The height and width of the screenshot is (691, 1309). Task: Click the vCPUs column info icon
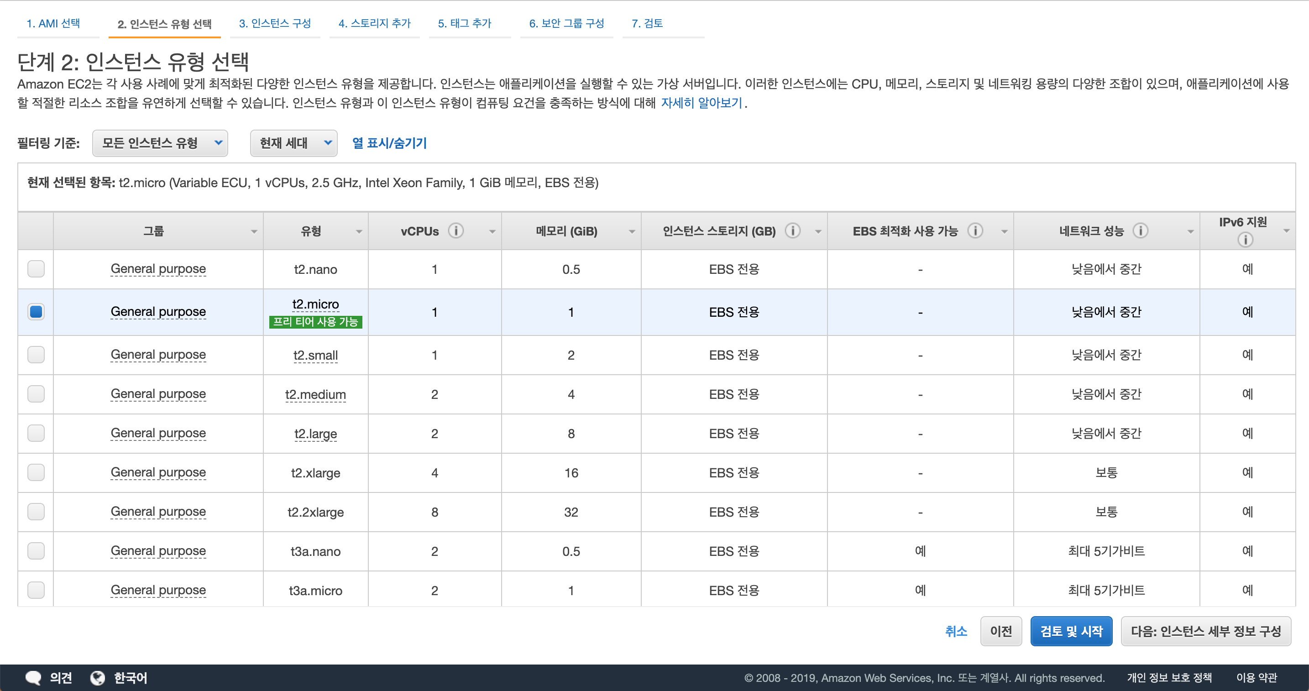tap(456, 231)
